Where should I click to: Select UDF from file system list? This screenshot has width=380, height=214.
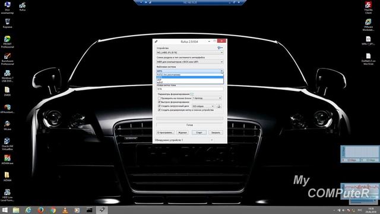click(x=190, y=80)
